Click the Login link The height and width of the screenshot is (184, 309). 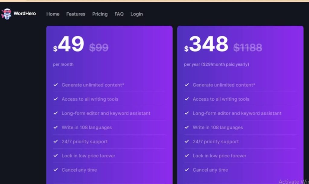[x=136, y=14]
